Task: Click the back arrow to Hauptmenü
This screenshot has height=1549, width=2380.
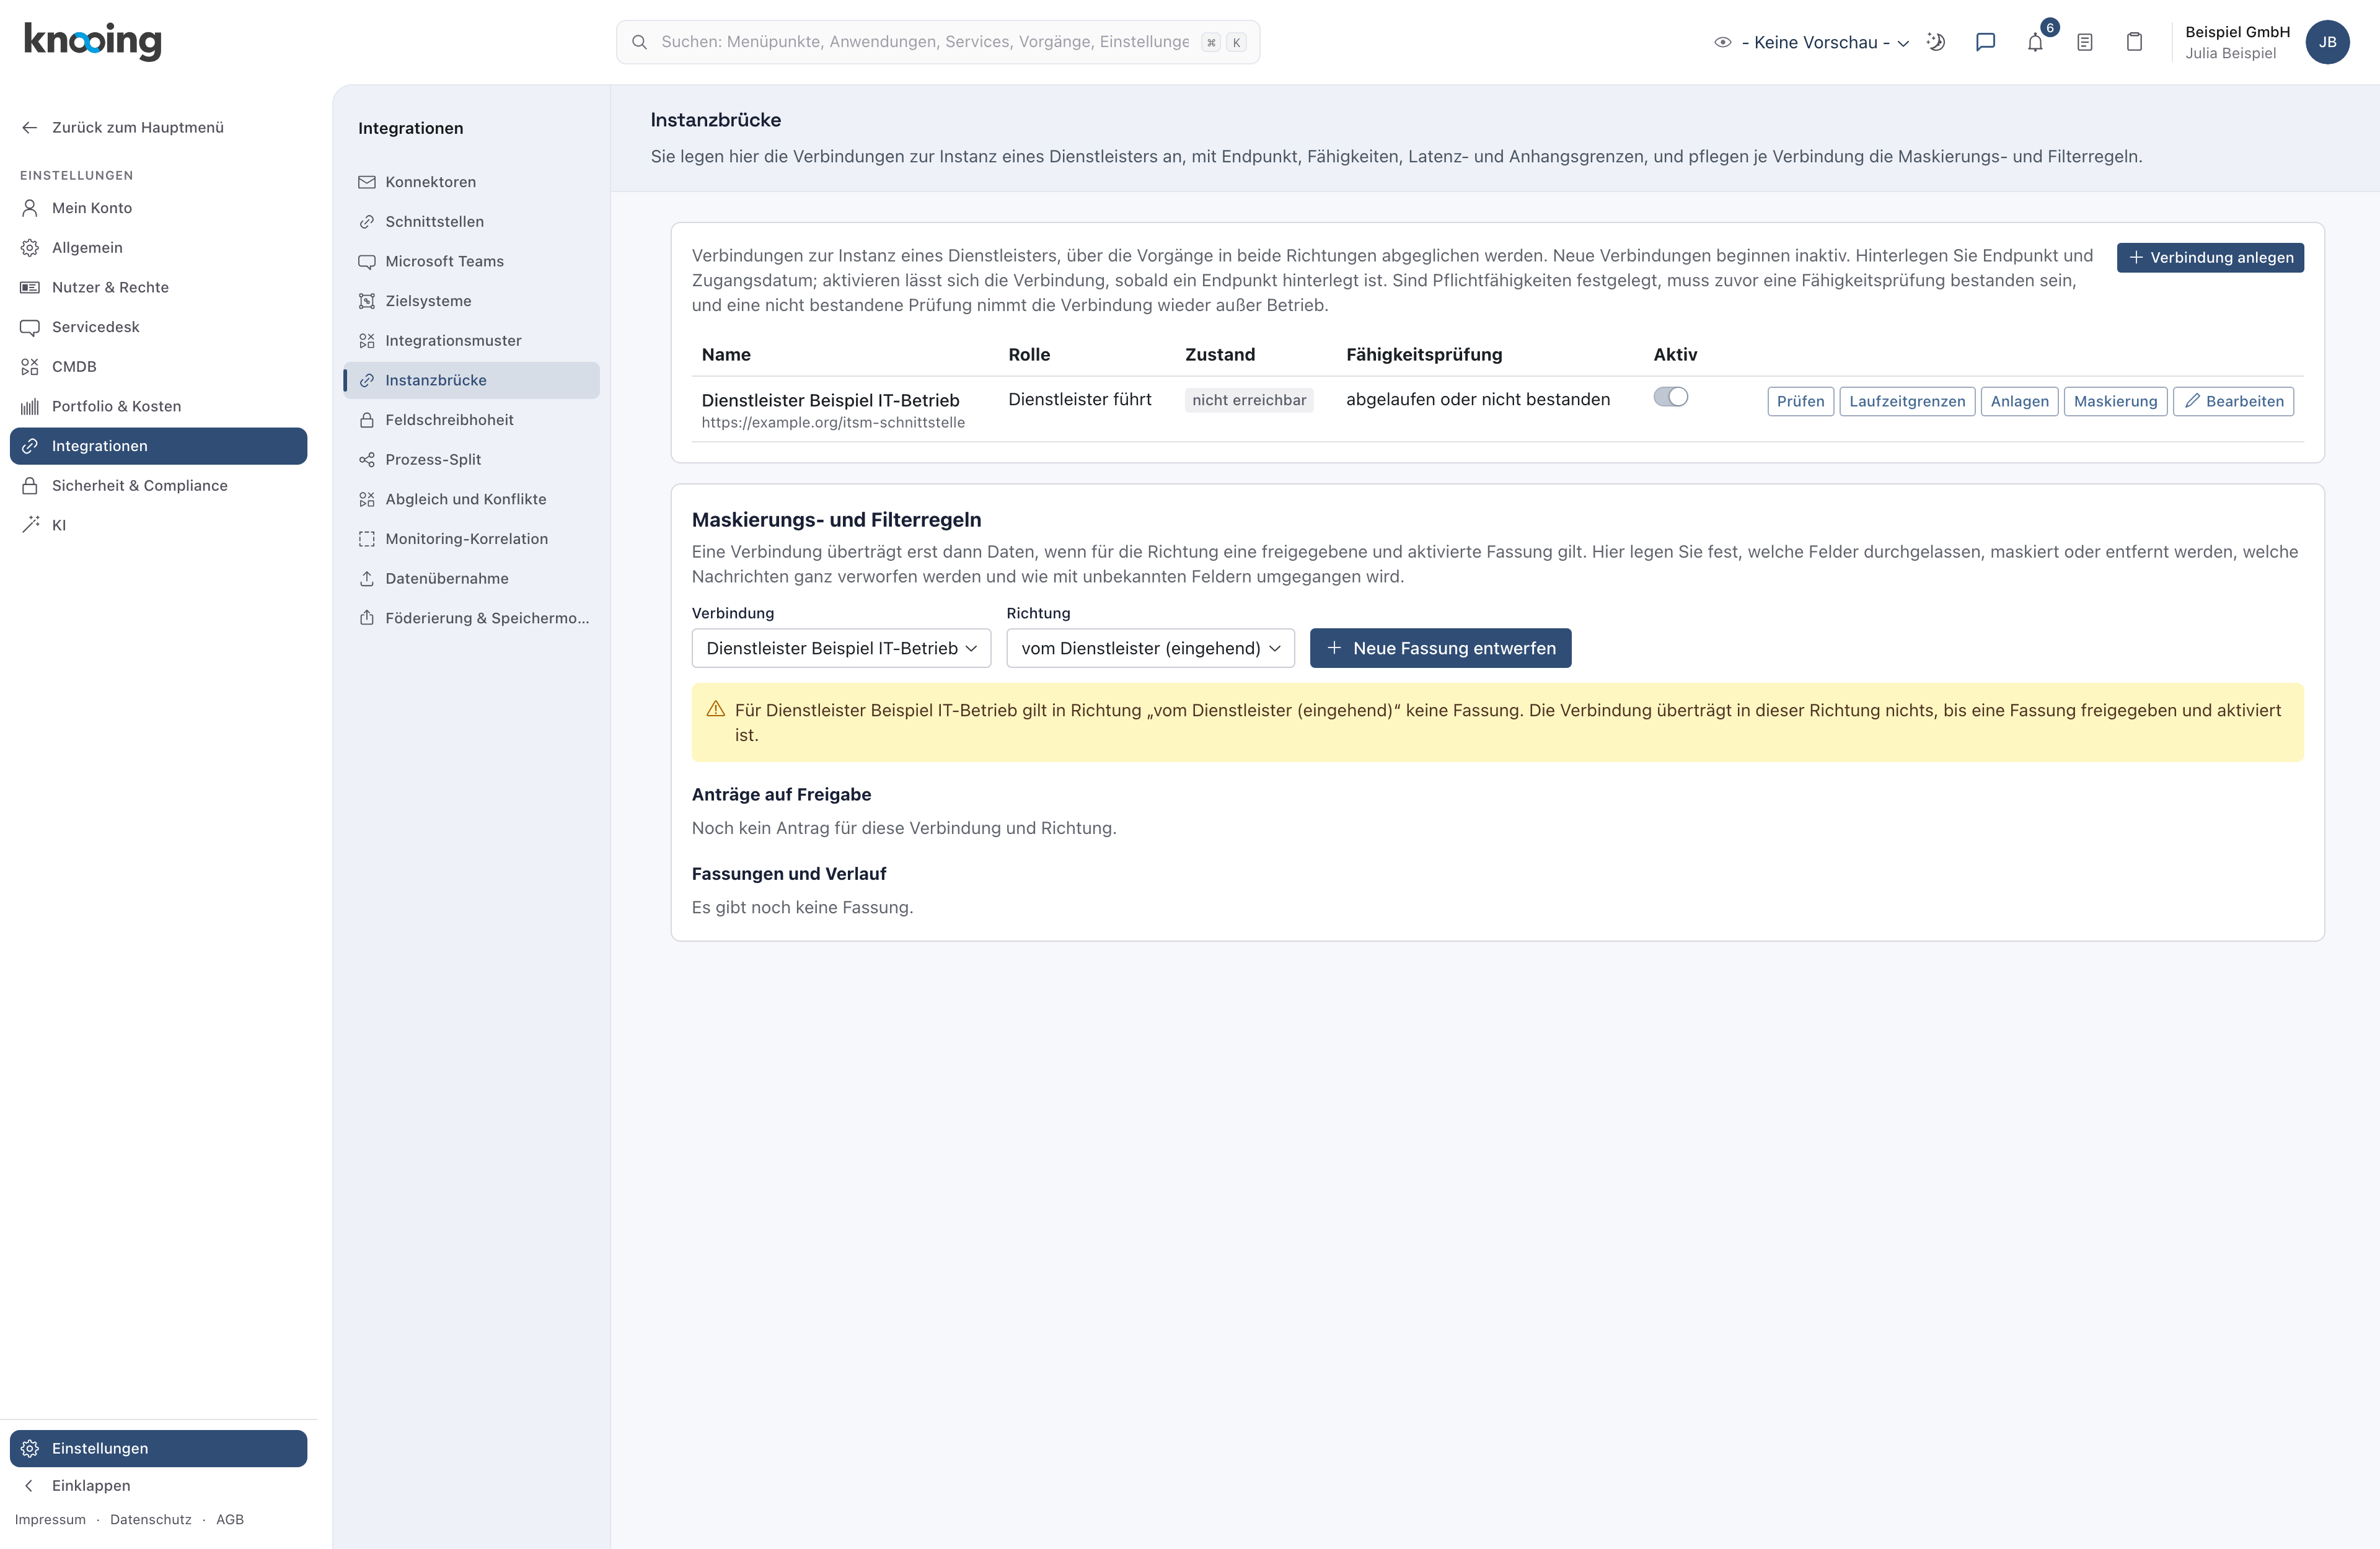Action: click(30, 127)
